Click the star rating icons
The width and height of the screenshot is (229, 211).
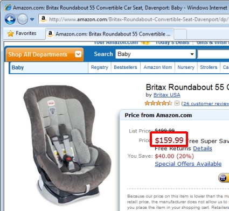[158, 103]
